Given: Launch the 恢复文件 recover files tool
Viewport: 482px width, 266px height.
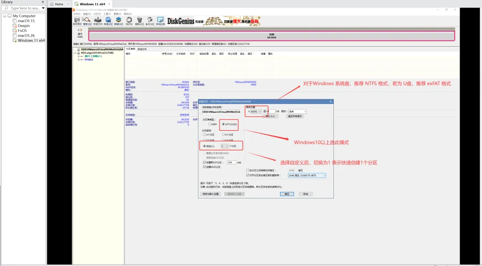Looking at the screenshot, I should click(98, 20).
